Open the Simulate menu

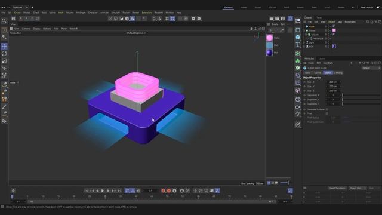click(x=115, y=13)
